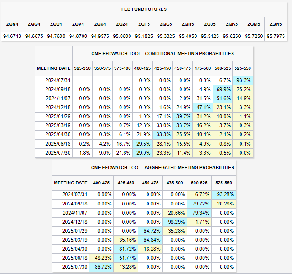Viewport: 292px width, 274px height.
Task: Select the 95.7975 price under ZQN5
Action: point(275,36)
